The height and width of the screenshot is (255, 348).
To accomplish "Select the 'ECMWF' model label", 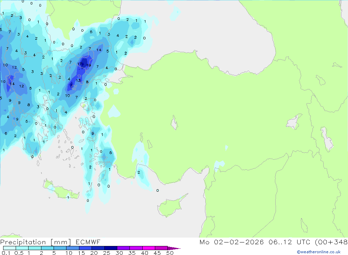I will click(x=88, y=242).
